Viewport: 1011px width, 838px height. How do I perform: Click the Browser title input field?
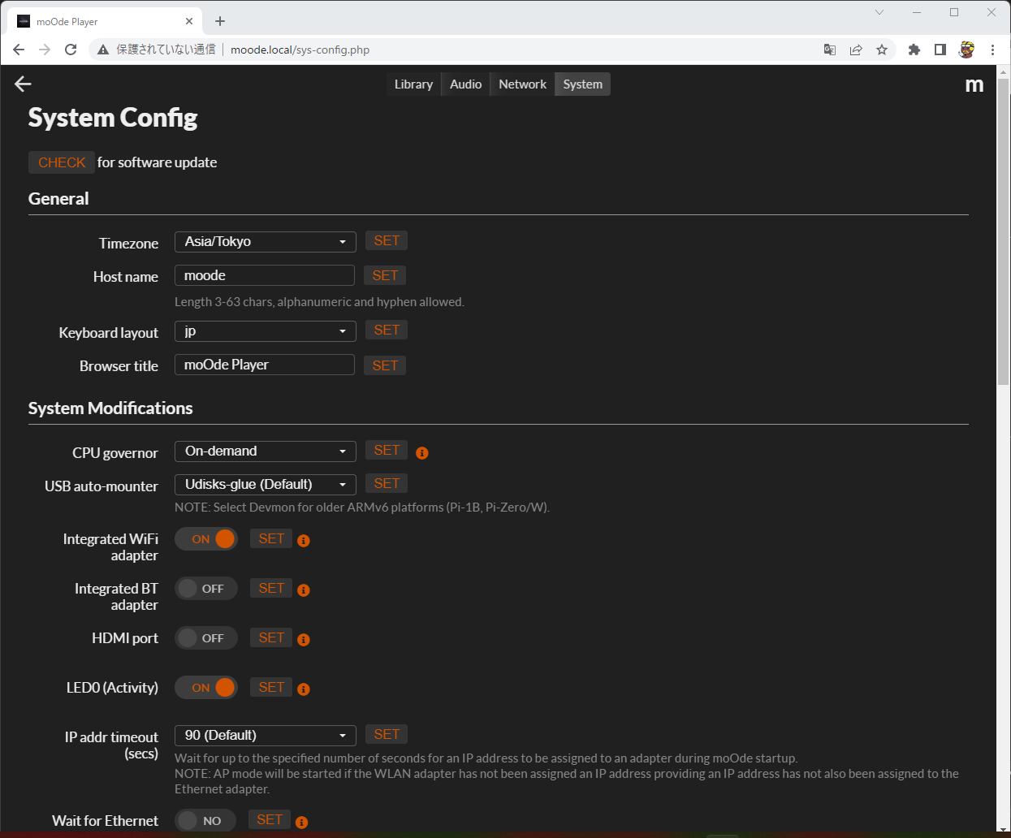click(265, 365)
